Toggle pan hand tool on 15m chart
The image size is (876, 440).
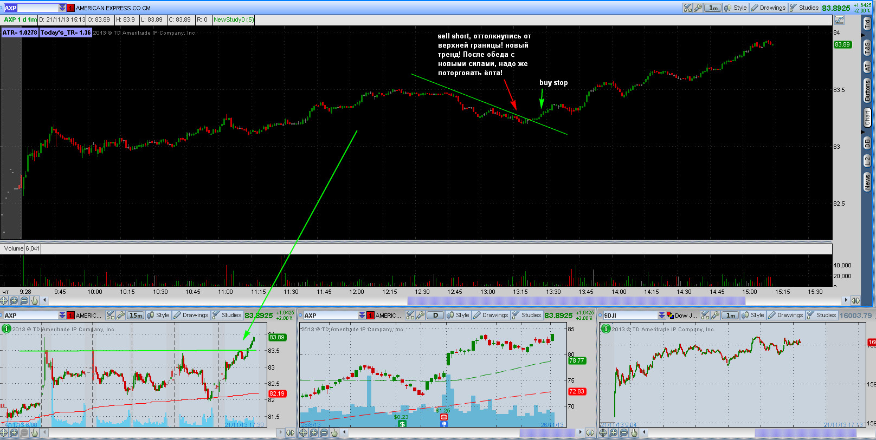click(35, 432)
